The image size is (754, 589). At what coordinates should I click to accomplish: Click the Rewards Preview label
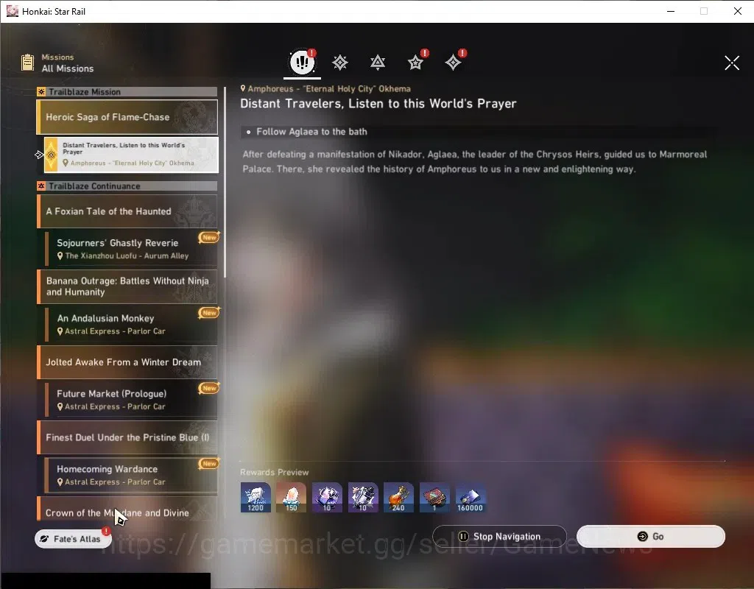coord(274,472)
